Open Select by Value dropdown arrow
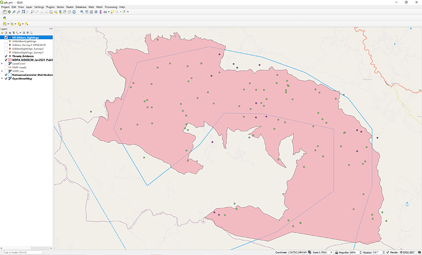The image size is (422, 255). (15, 24)
